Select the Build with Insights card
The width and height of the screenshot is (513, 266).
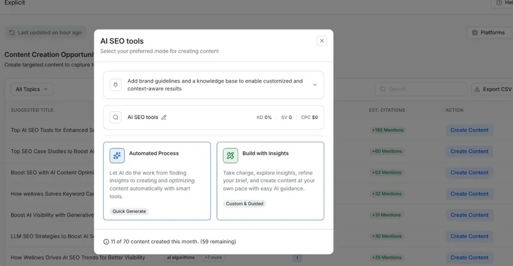tap(270, 181)
